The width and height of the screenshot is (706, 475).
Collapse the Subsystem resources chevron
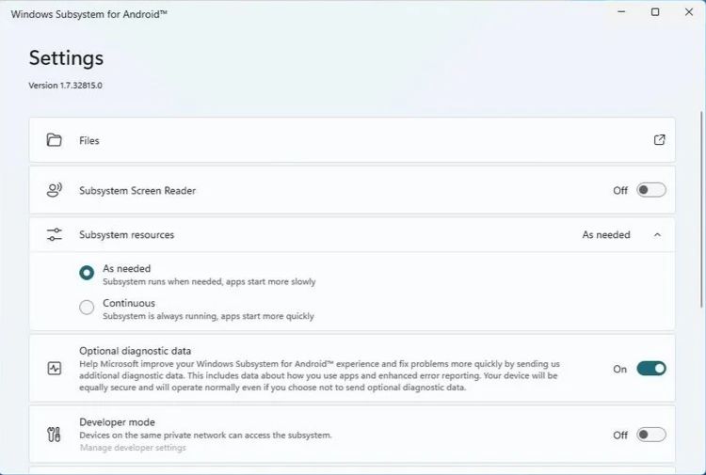pyautogui.click(x=657, y=235)
